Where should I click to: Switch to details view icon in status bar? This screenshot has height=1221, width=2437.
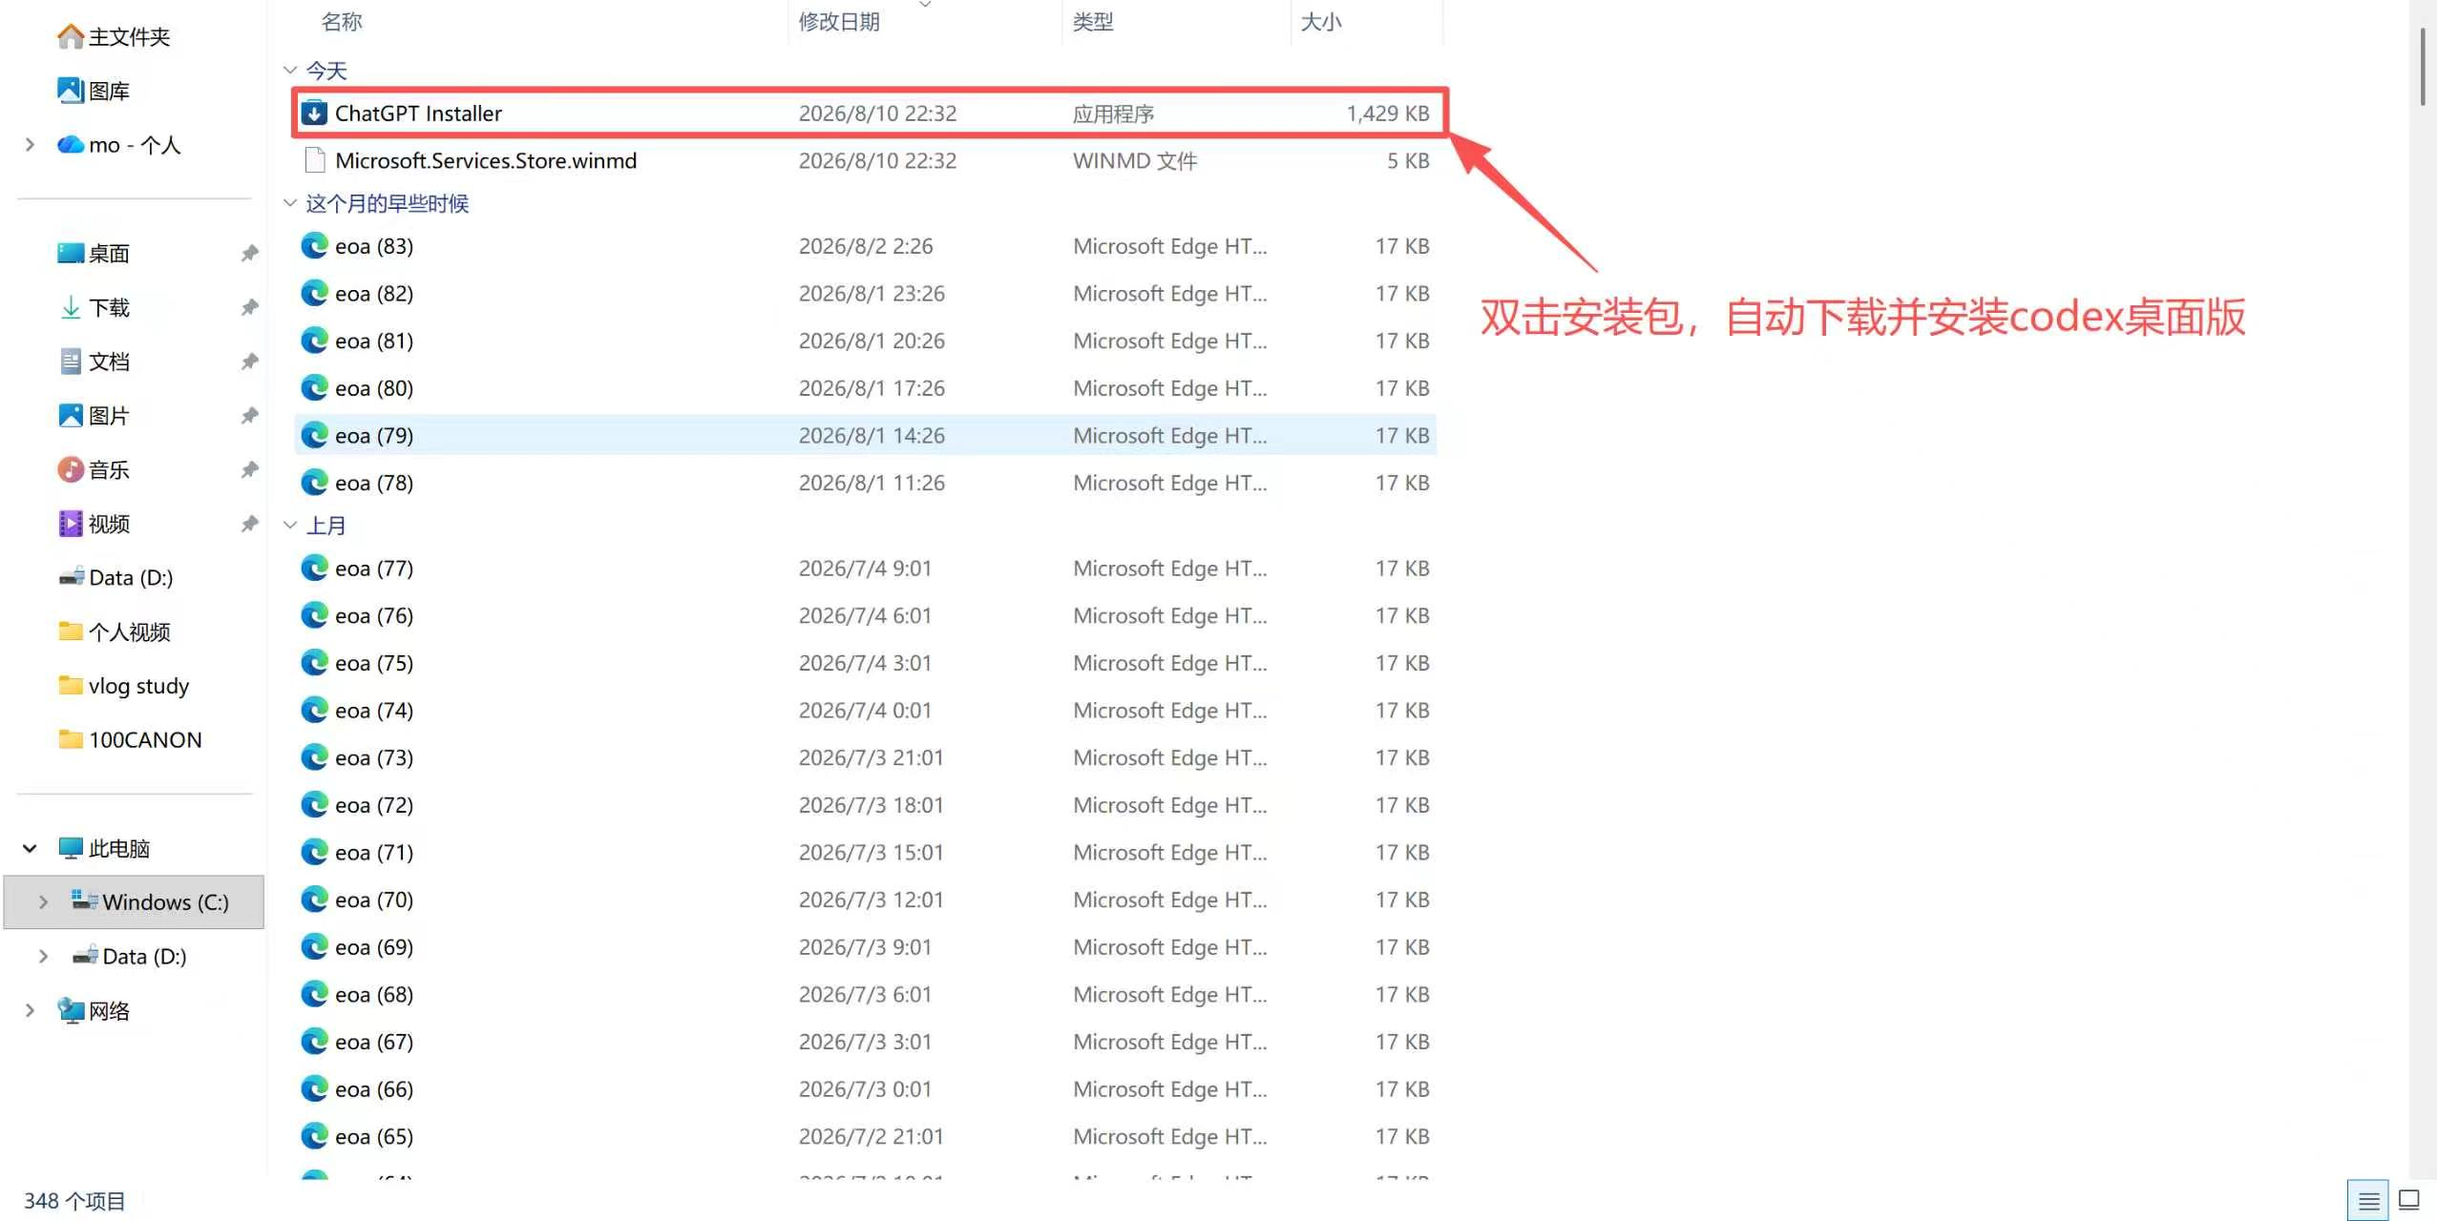click(2368, 1201)
